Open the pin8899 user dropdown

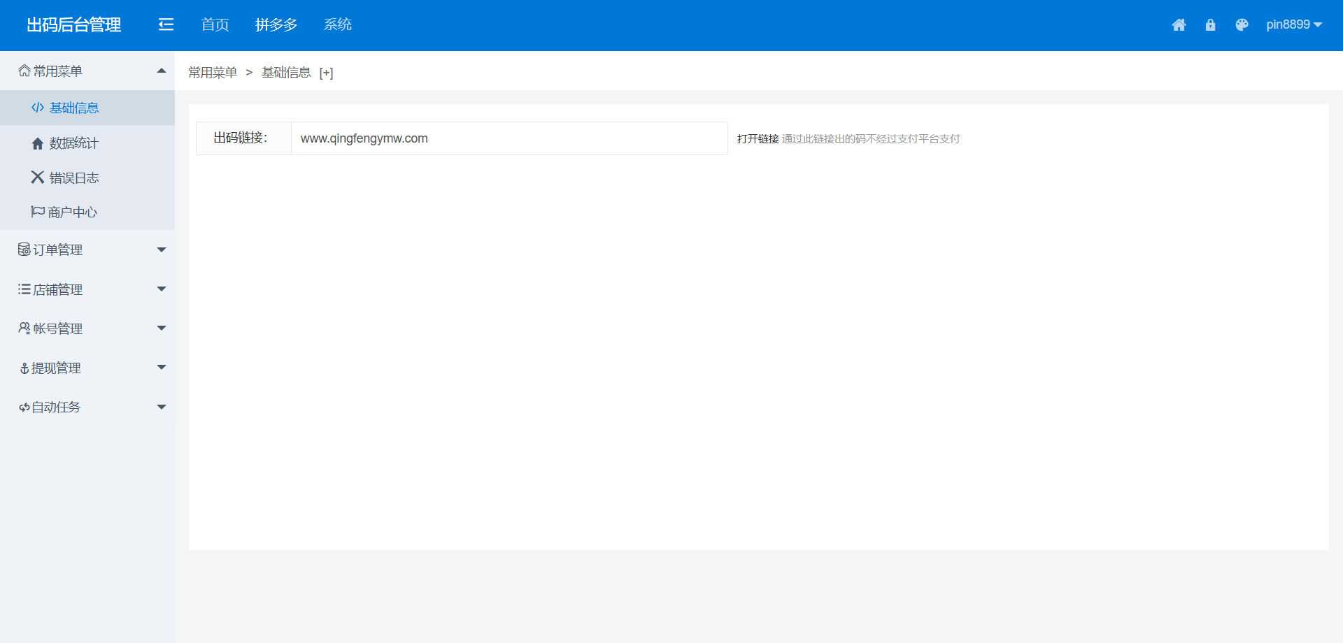pos(1293,25)
